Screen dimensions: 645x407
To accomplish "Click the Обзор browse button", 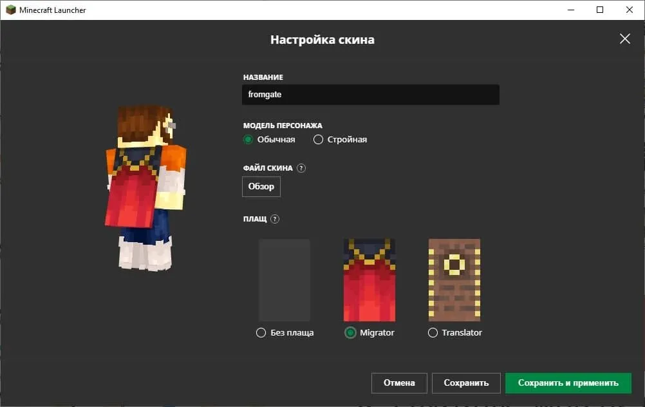I will (261, 187).
